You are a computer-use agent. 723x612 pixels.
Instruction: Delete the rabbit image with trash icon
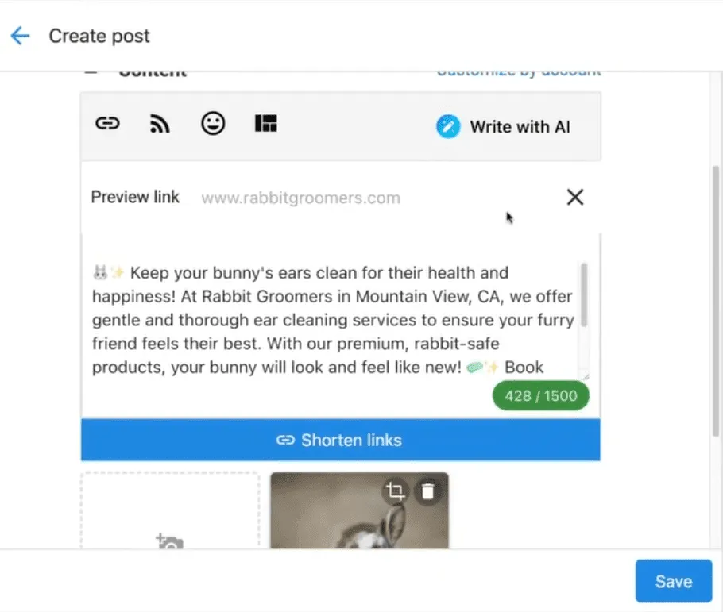click(x=428, y=491)
